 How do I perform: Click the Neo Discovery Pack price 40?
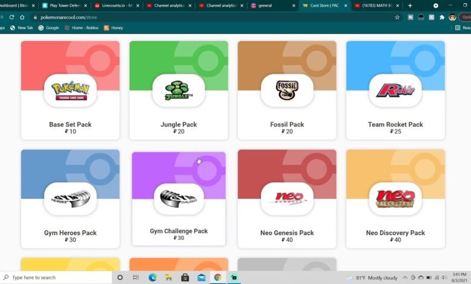pos(396,240)
